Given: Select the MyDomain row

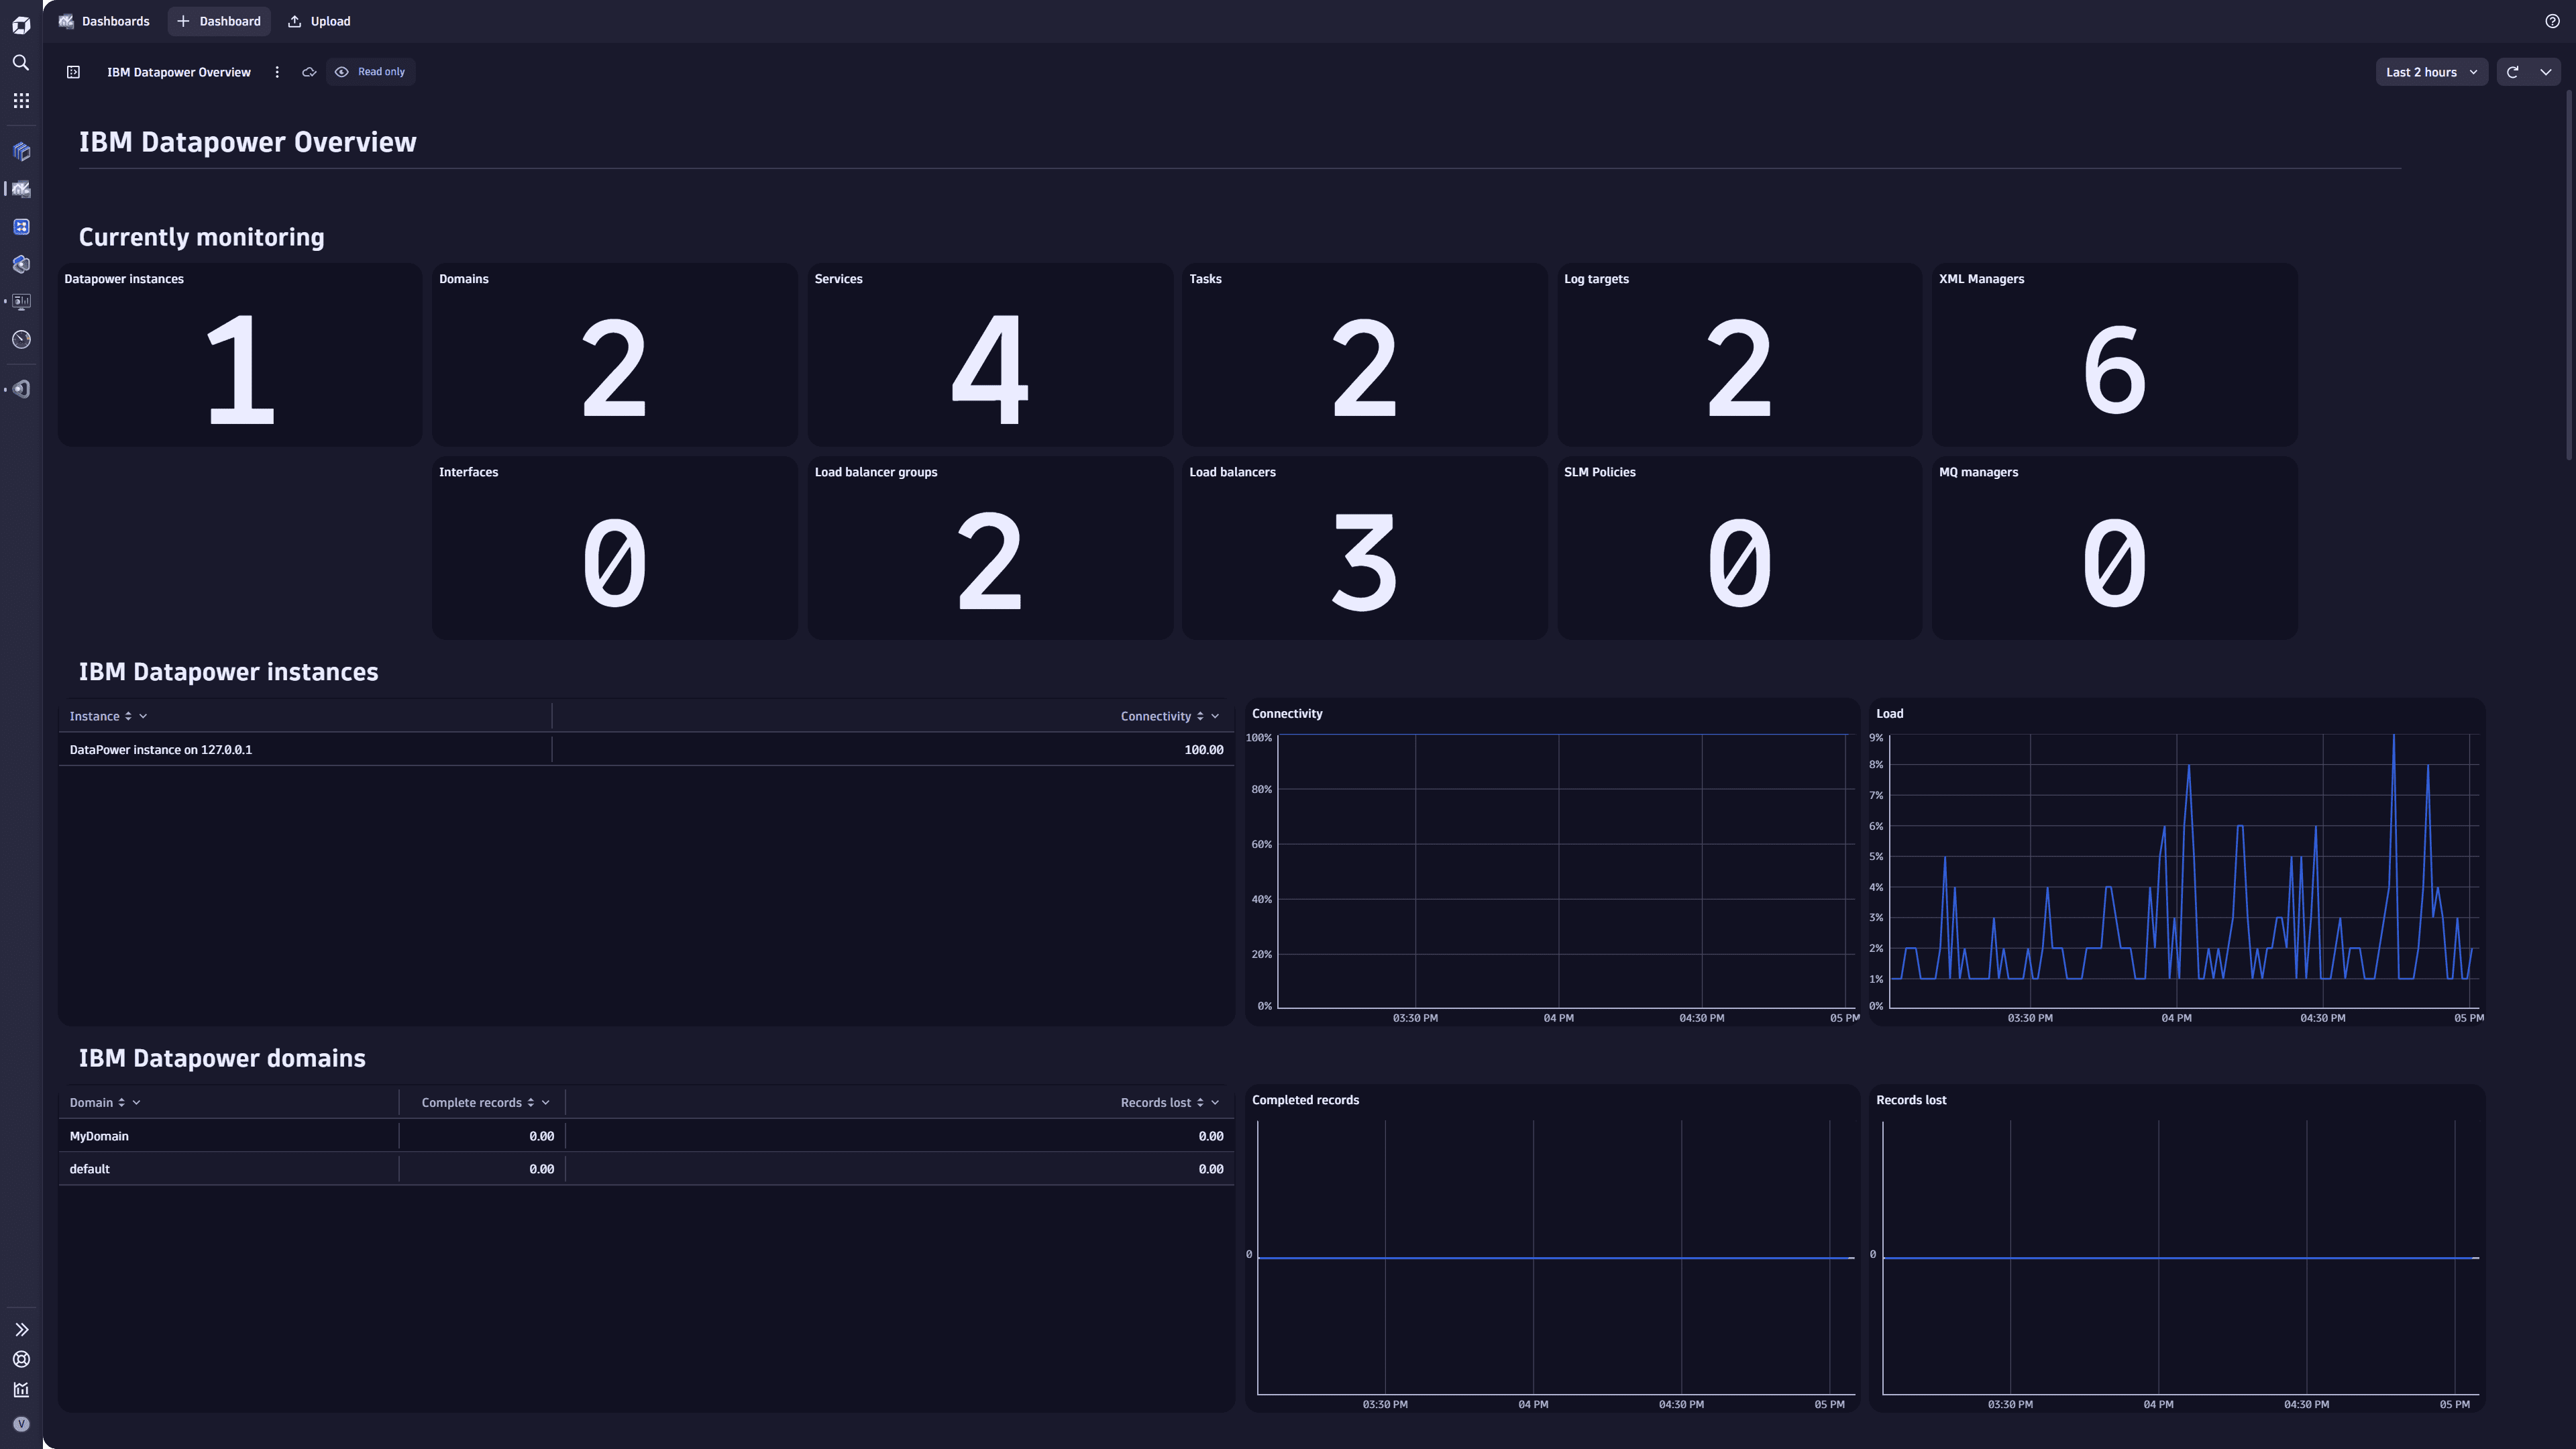Looking at the screenshot, I should pyautogui.click(x=646, y=1136).
